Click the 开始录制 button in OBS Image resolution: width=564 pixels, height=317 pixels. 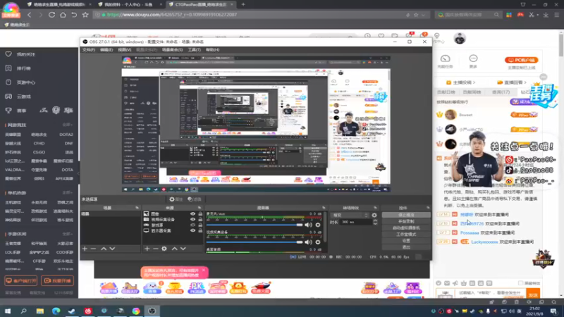(x=406, y=221)
